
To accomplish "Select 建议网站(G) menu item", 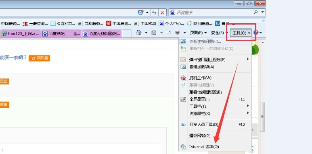I will 215,136.
